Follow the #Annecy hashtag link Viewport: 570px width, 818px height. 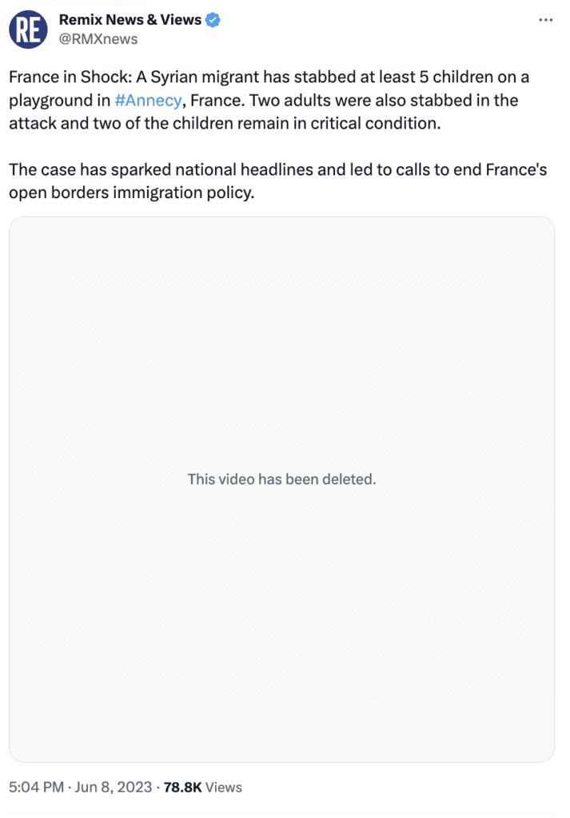tap(153, 101)
